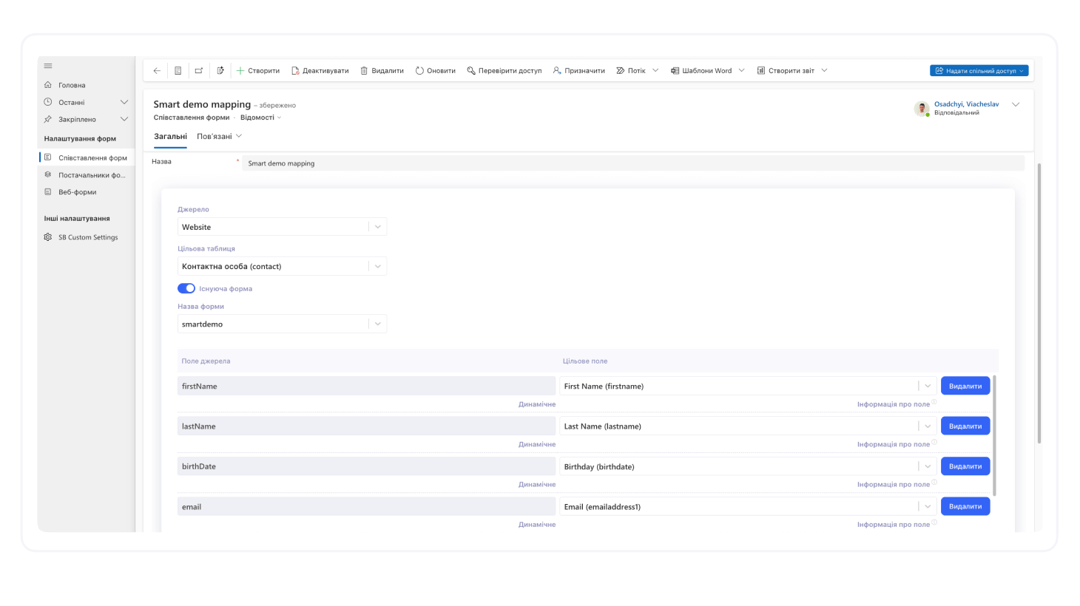The image size is (1080, 606).
Task: Select the Загальні tab
Action: [170, 136]
